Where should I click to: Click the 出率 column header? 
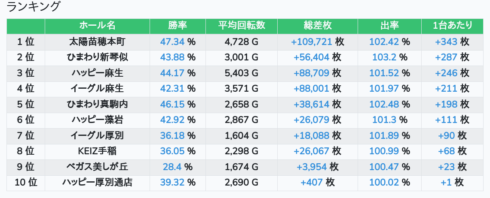tap(389, 26)
